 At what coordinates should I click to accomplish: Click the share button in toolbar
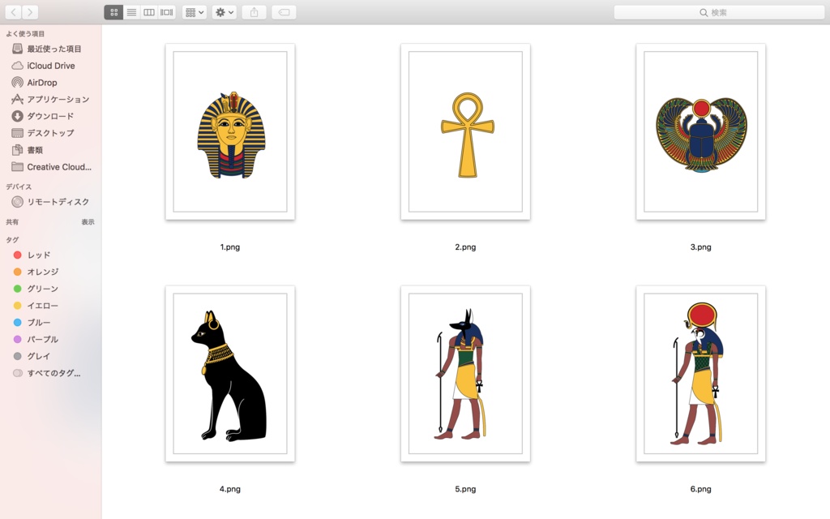(x=254, y=12)
